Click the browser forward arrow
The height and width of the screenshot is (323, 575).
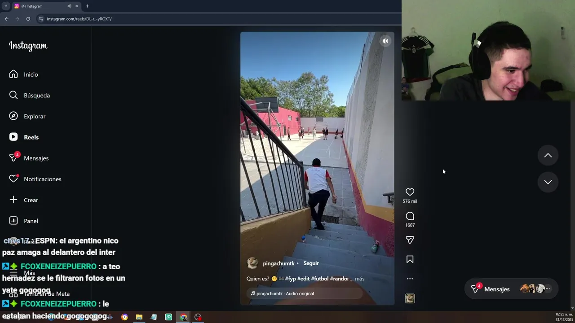coord(17,19)
